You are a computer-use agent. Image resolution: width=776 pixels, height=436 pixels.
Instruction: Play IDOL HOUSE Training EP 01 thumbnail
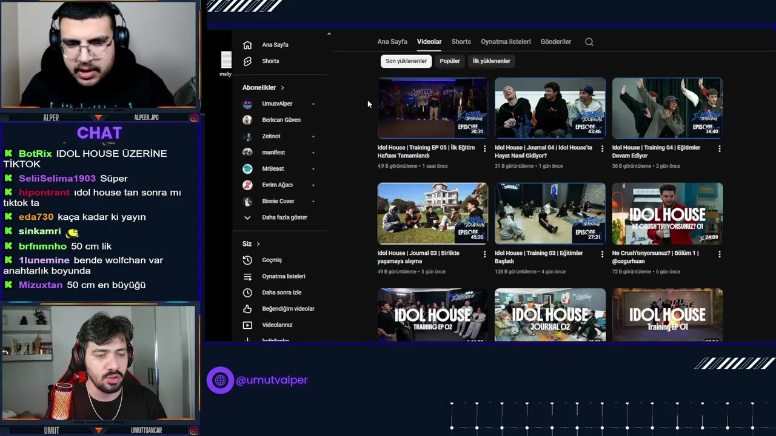pyautogui.click(x=667, y=315)
